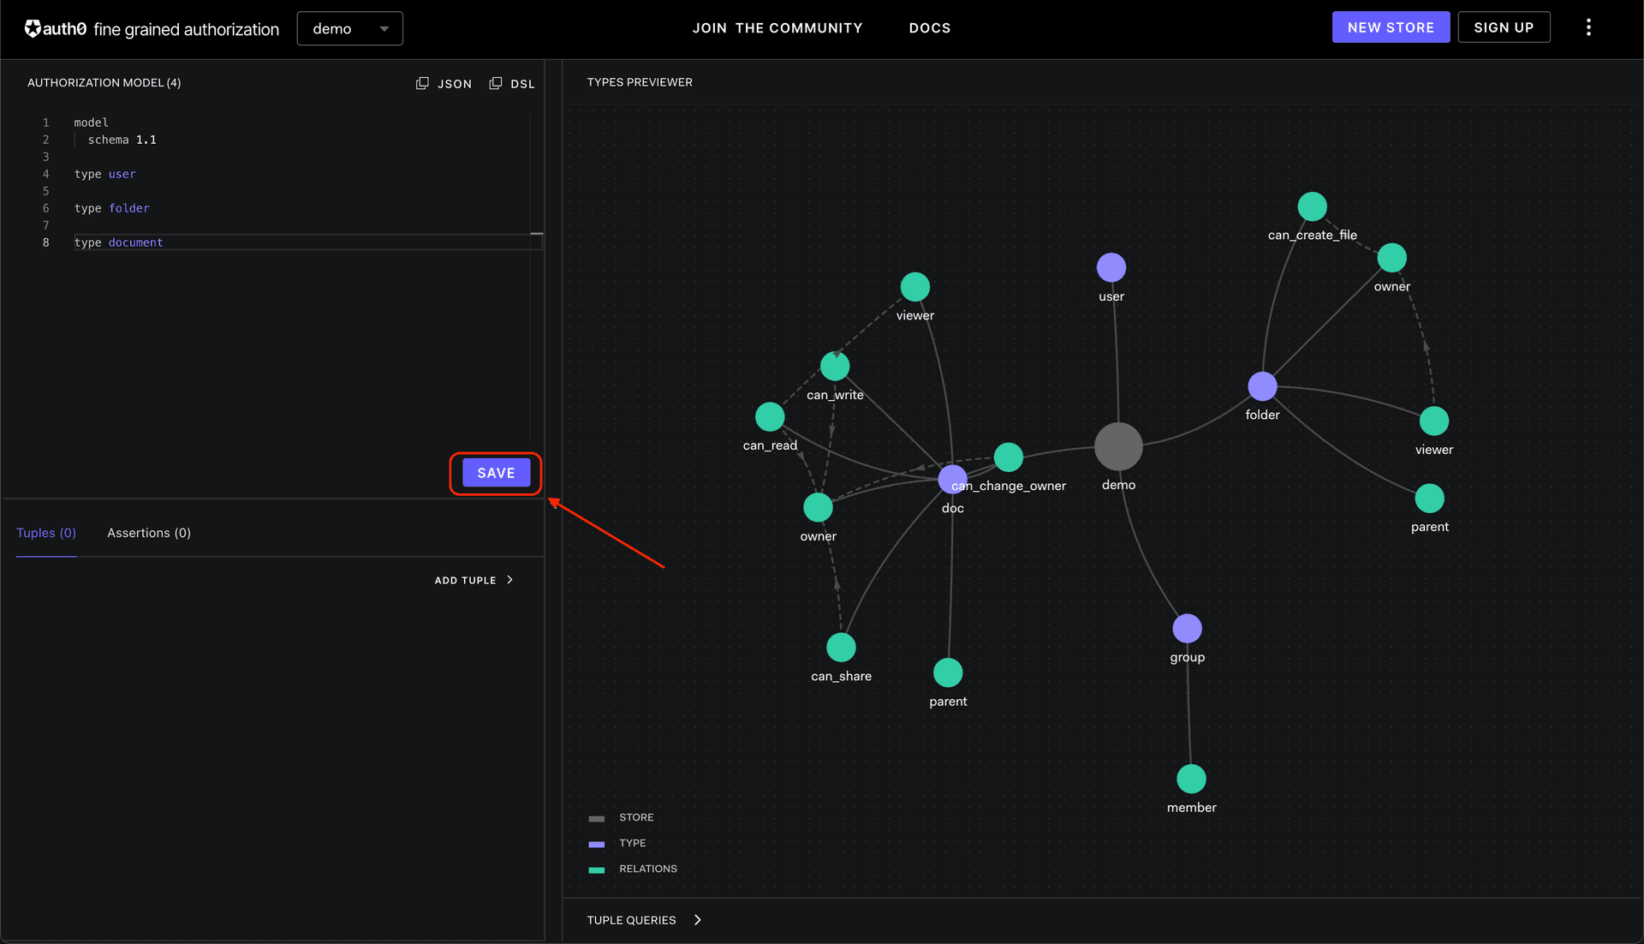Viewport: 1644px width, 944px height.
Task: Copy the model as JSON
Action: pos(444,83)
